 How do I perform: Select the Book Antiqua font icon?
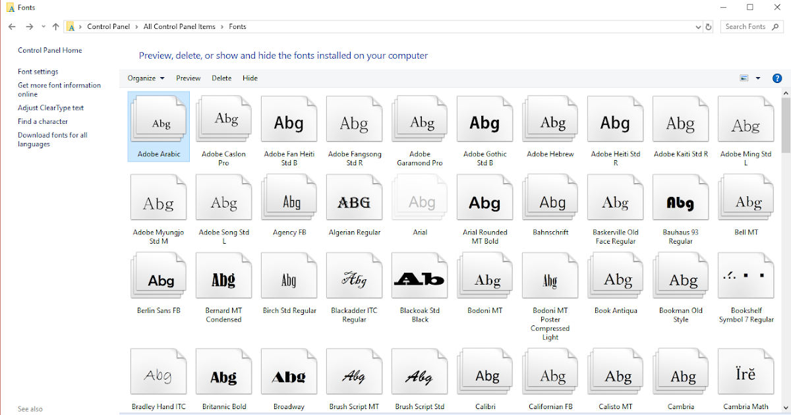616,277
